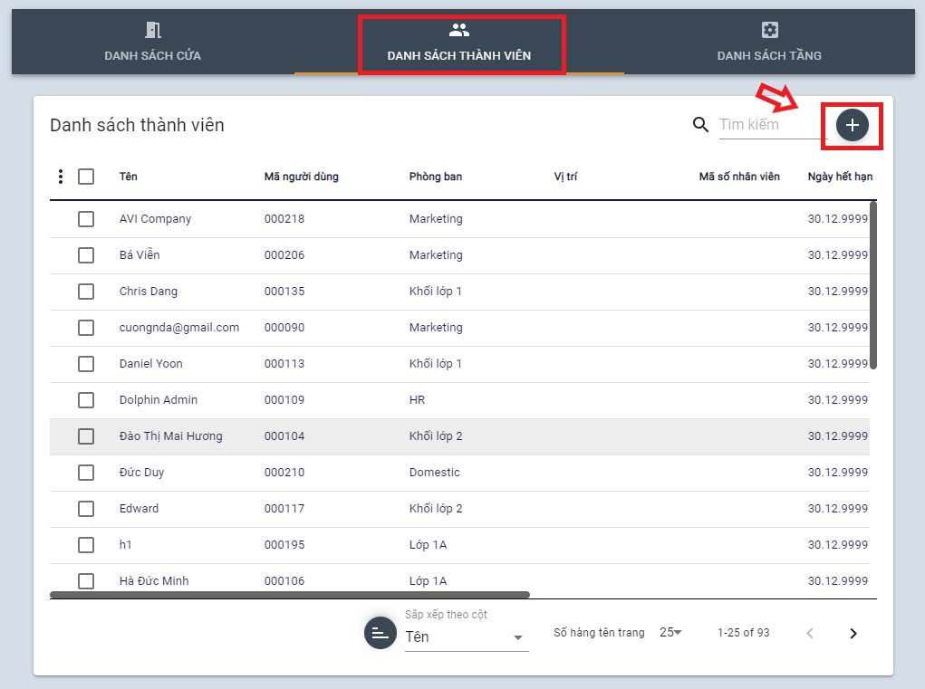Click the plus button to add member
925x689 pixels.
pyautogui.click(x=852, y=126)
